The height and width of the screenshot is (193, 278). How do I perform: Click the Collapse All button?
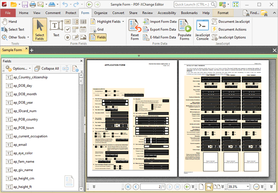(x=46, y=68)
